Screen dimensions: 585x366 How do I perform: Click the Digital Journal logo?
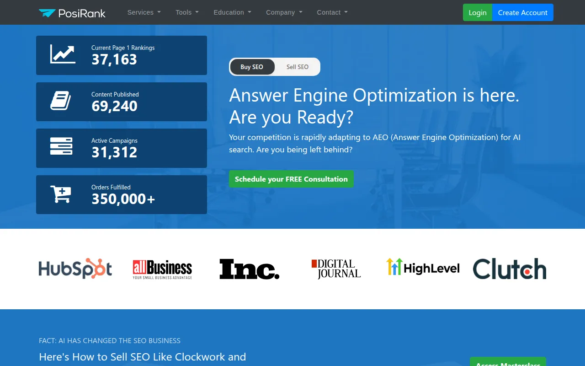[336, 269]
